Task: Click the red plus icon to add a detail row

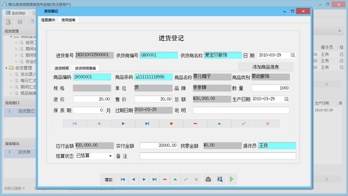Action: [171, 123]
